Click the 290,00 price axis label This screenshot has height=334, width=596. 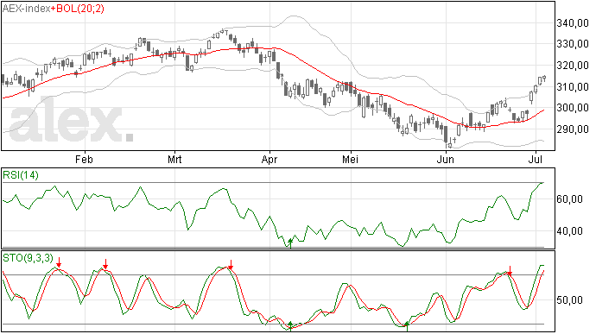[573, 129]
